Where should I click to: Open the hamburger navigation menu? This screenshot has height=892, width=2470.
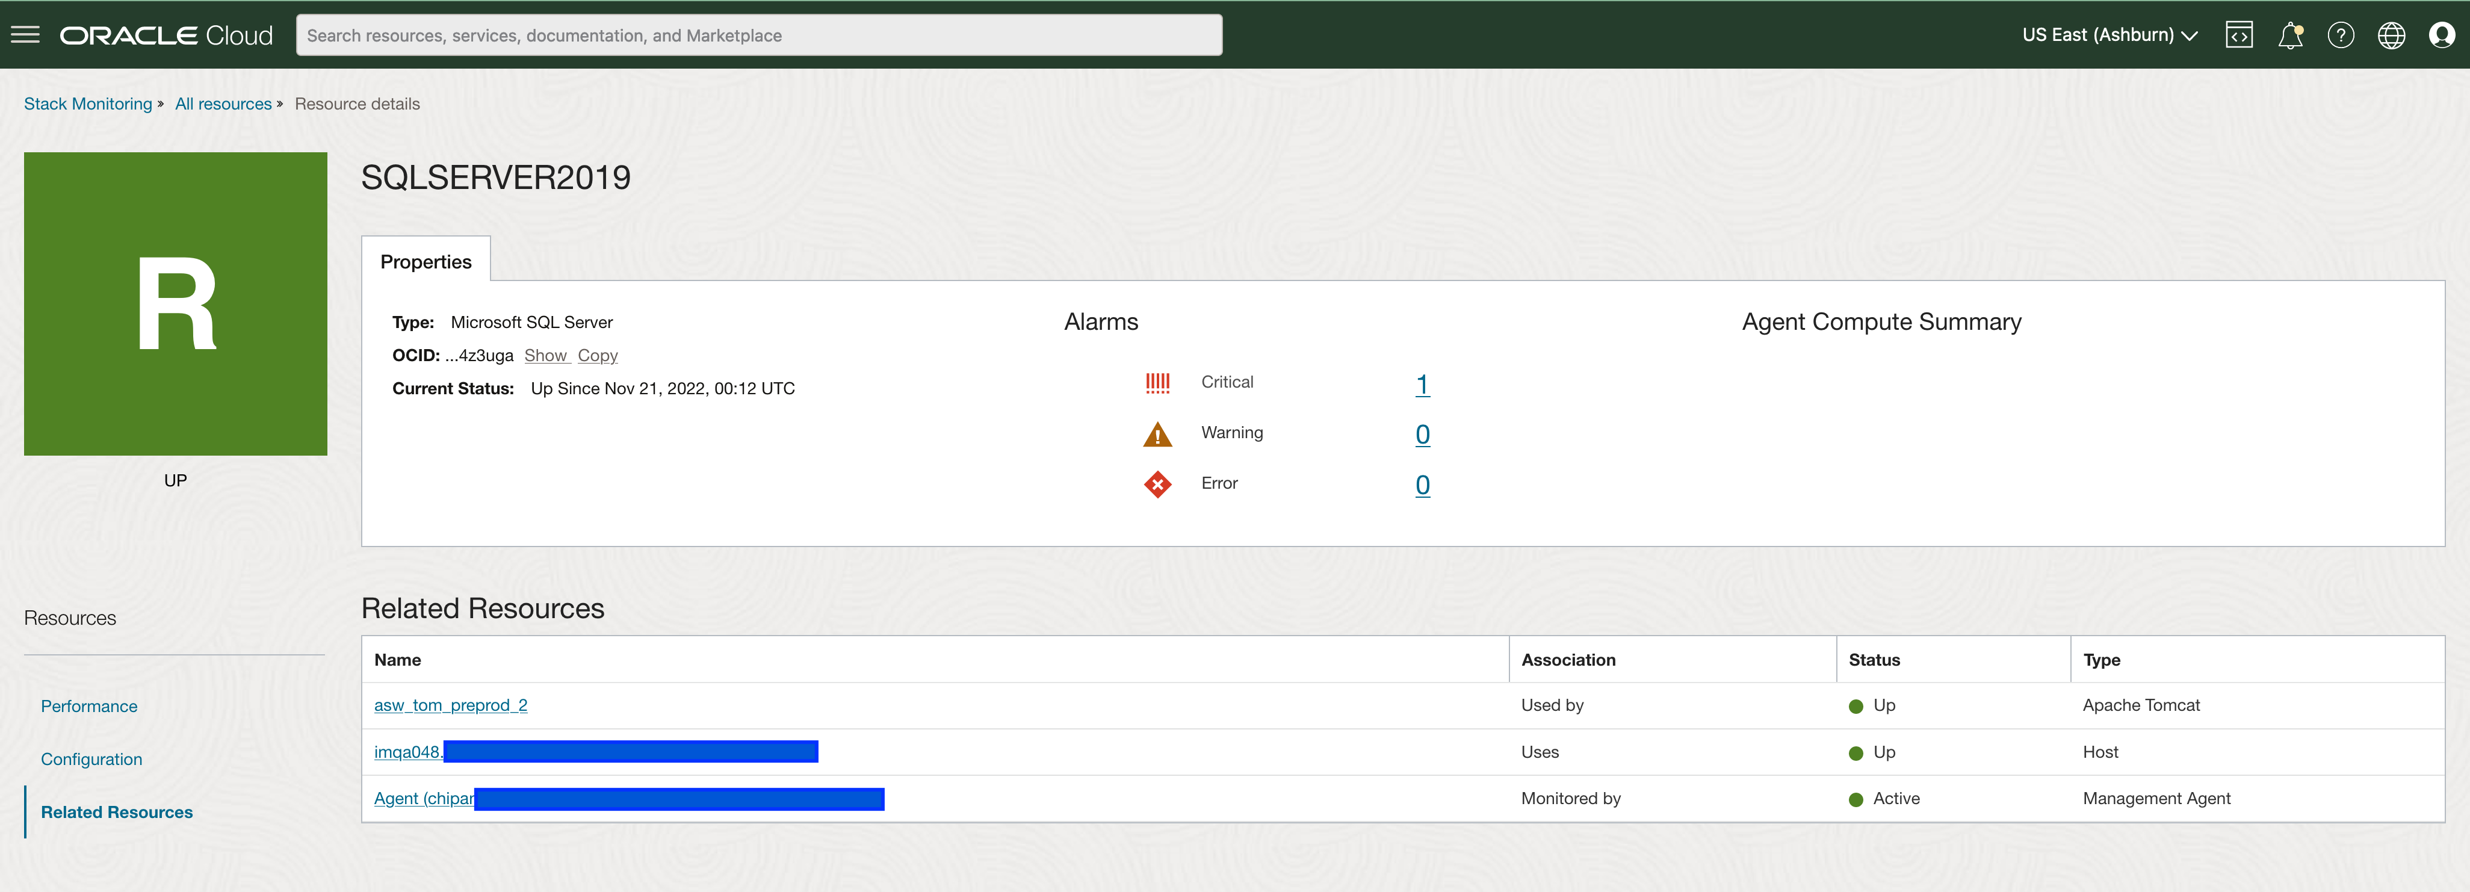pos(25,34)
